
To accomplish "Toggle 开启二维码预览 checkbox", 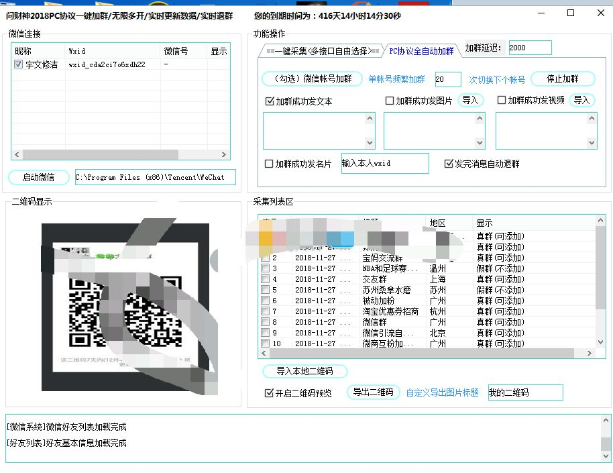I will click(269, 392).
